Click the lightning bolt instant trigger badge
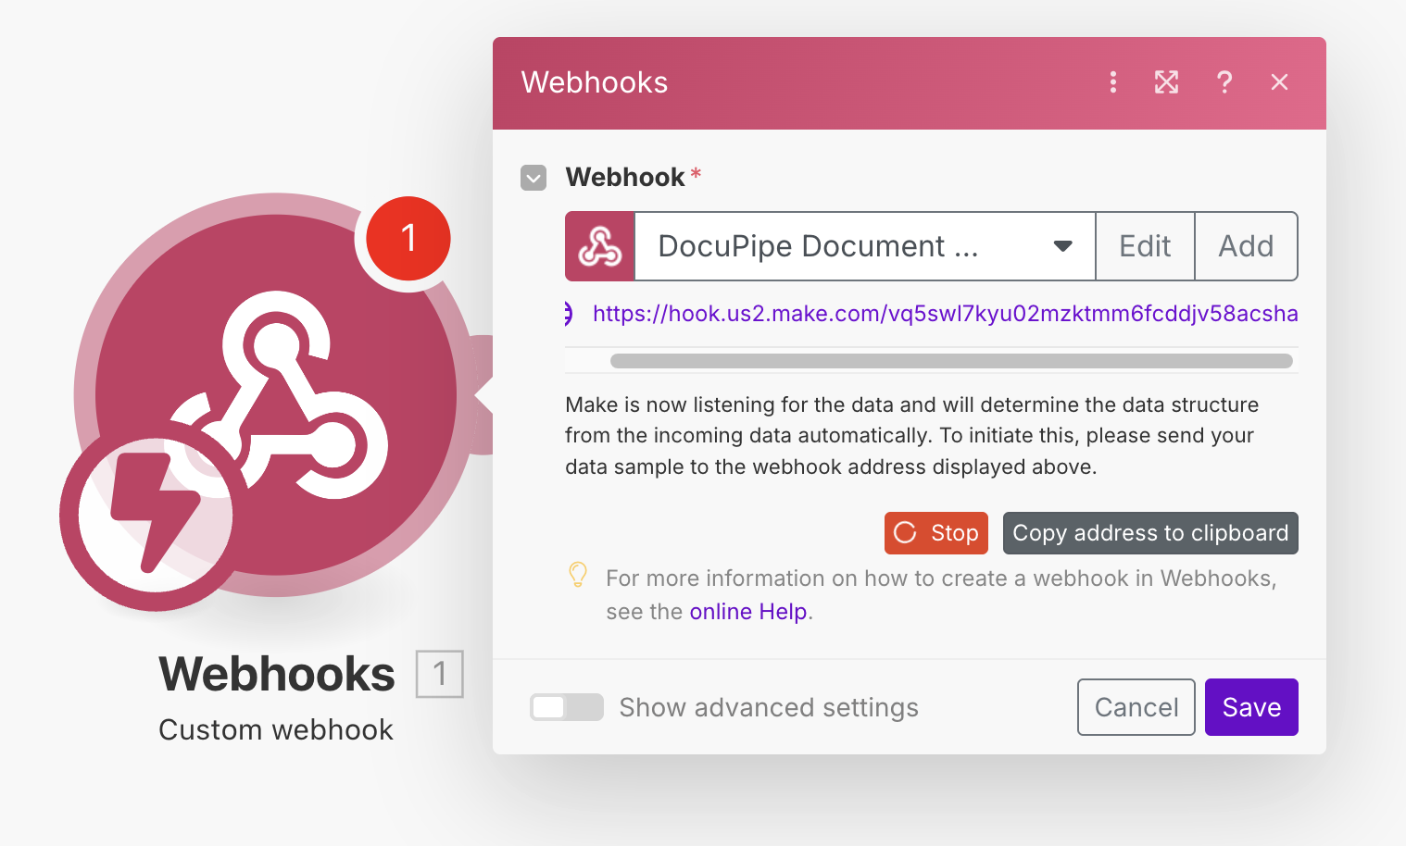 (x=155, y=515)
